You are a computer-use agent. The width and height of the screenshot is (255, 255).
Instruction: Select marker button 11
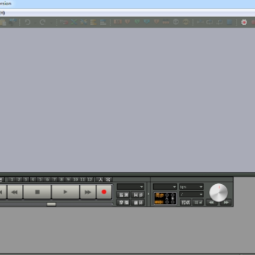point(83,179)
